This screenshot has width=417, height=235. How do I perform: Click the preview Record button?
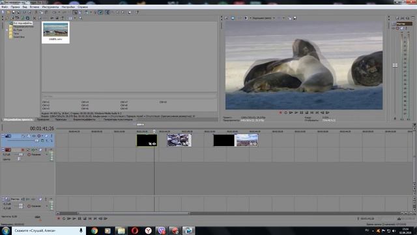pyautogui.click(x=281, y=112)
